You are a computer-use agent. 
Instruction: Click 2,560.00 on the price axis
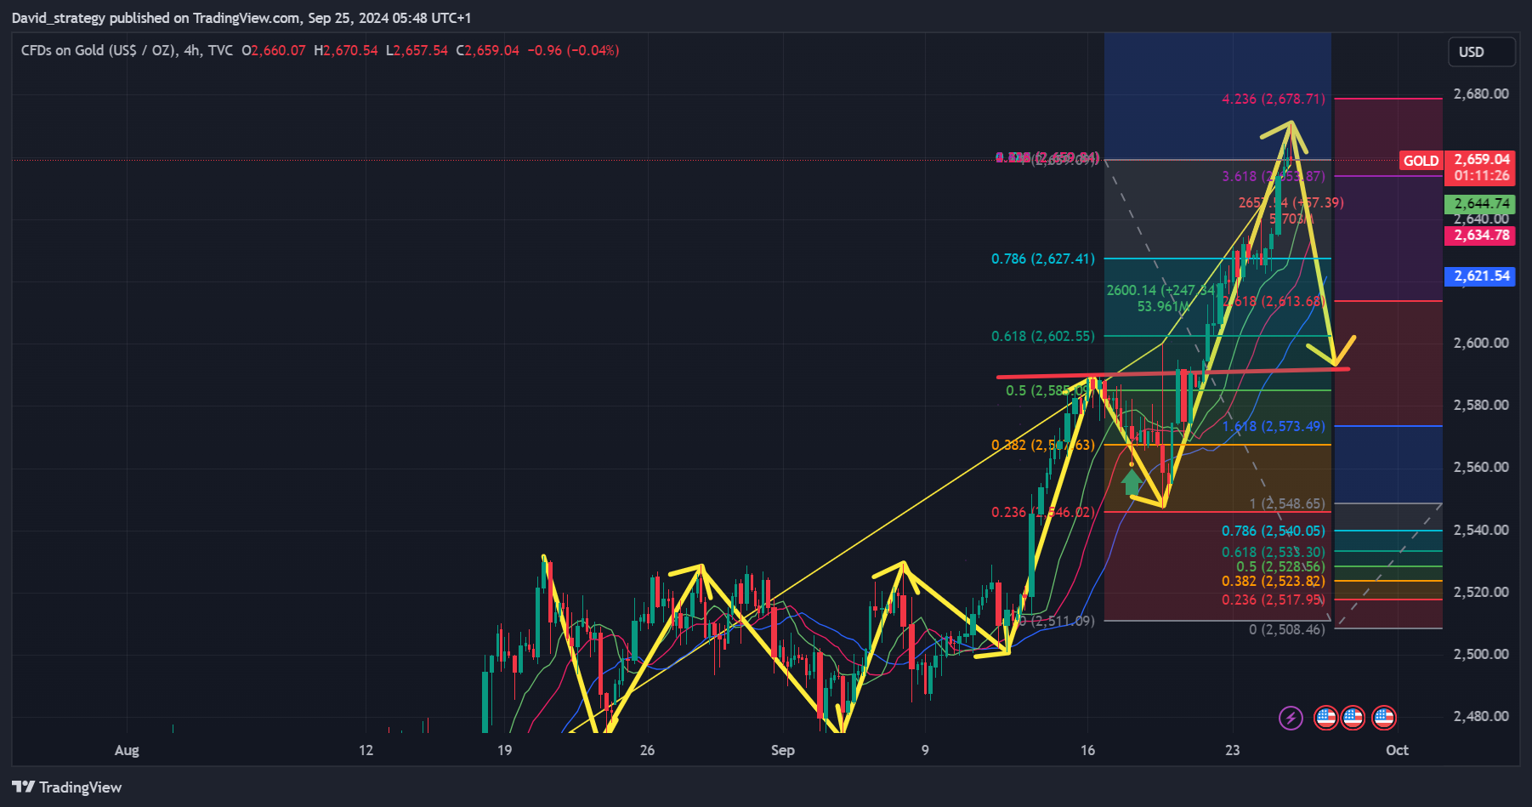(x=1482, y=467)
